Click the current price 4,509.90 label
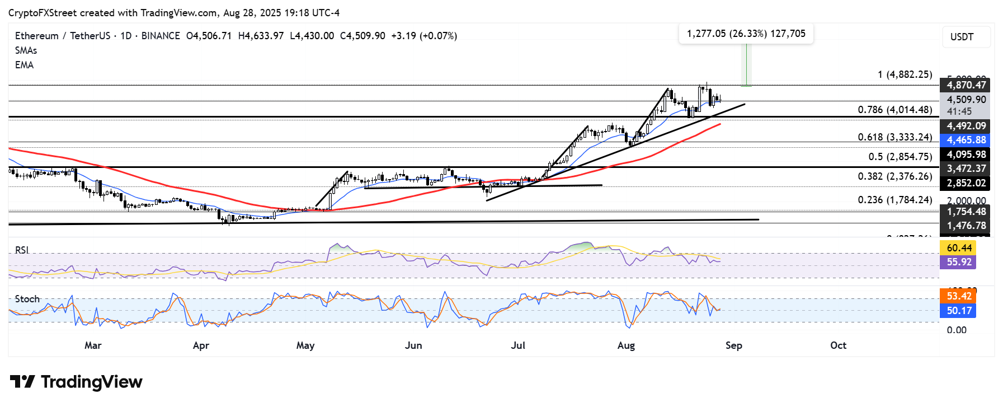 pyautogui.click(x=966, y=100)
